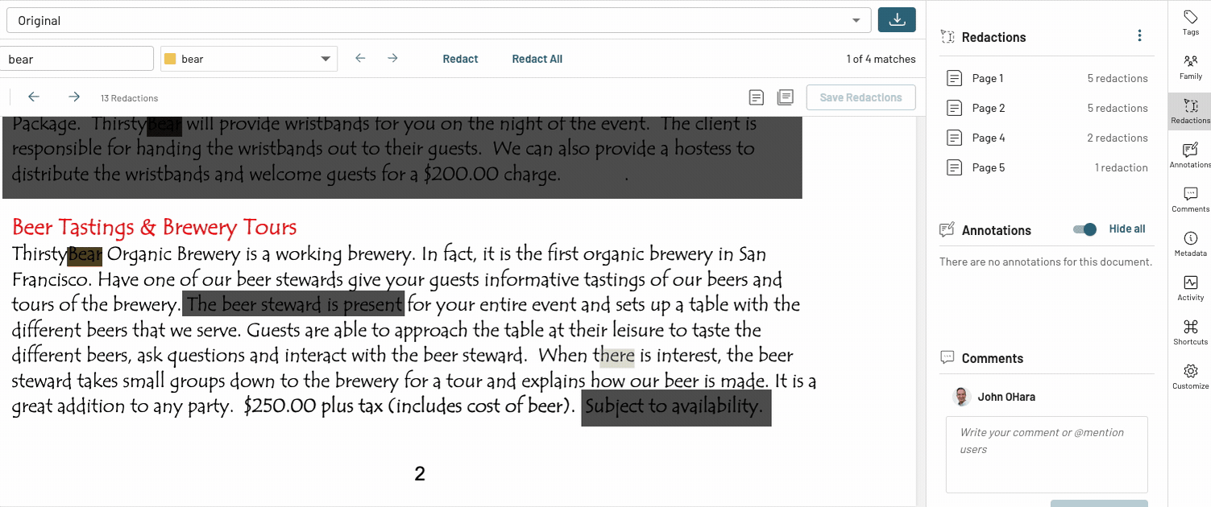Open the Activity sidebar panel
The width and height of the screenshot is (1211, 507).
coord(1190,288)
